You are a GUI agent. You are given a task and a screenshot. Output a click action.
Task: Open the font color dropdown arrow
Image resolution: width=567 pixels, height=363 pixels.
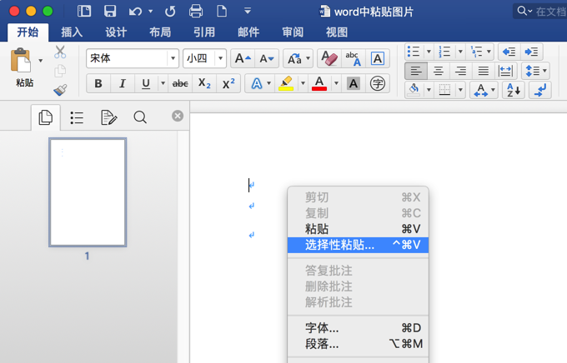pyautogui.click(x=336, y=83)
